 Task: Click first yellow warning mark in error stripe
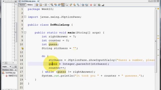158,36
